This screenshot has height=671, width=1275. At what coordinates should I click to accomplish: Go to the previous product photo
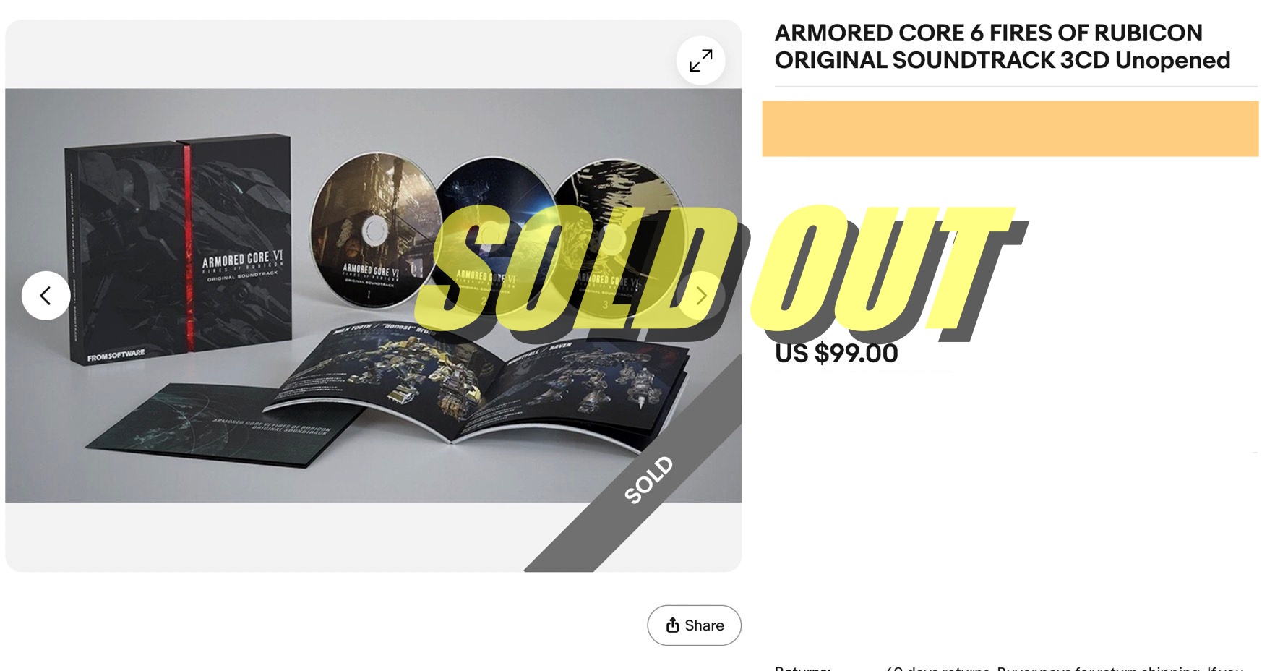click(x=46, y=295)
